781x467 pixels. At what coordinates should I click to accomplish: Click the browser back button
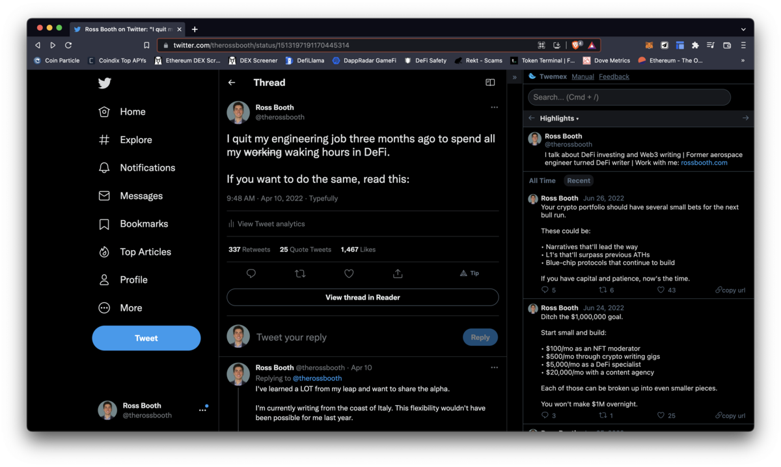37,46
